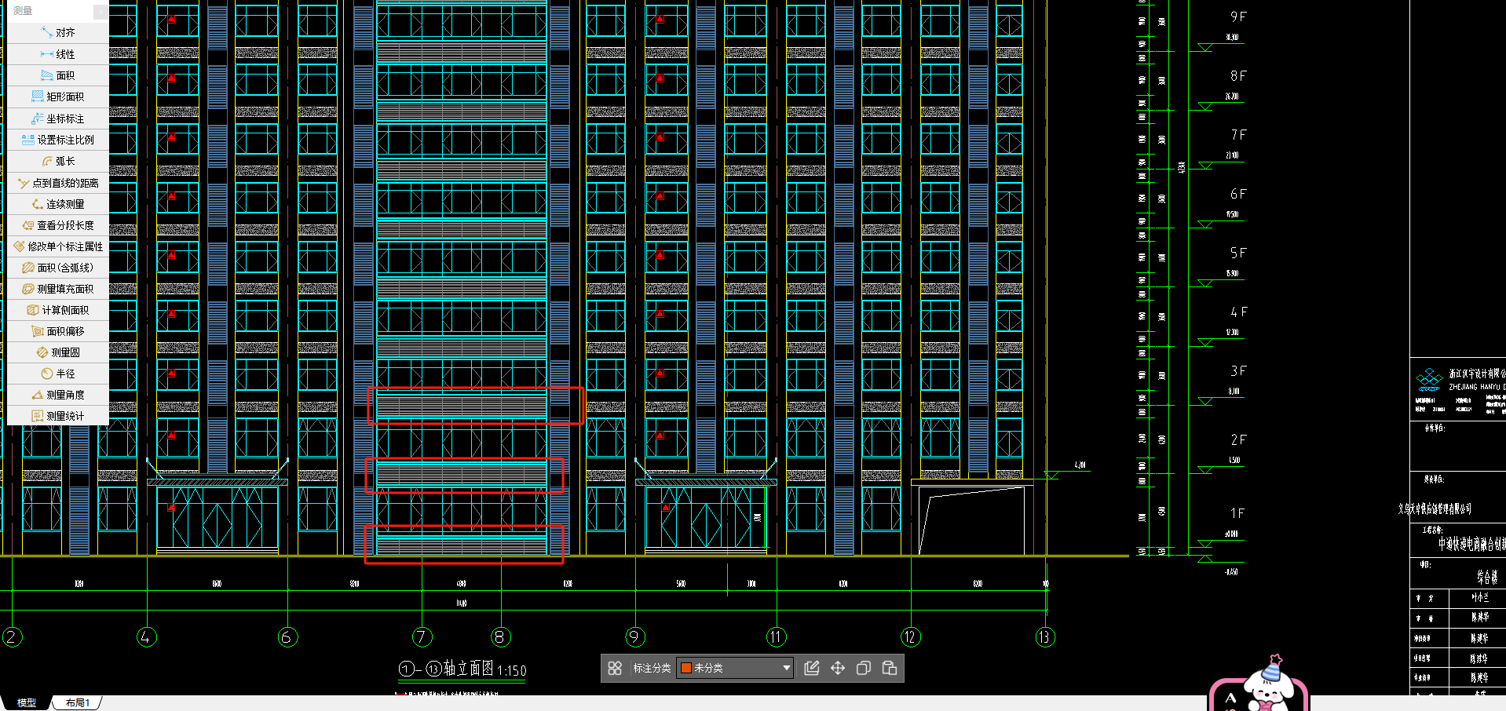Select the 对齐 measurement tool
The width and height of the screenshot is (1506, 711).
pos(58,32)
